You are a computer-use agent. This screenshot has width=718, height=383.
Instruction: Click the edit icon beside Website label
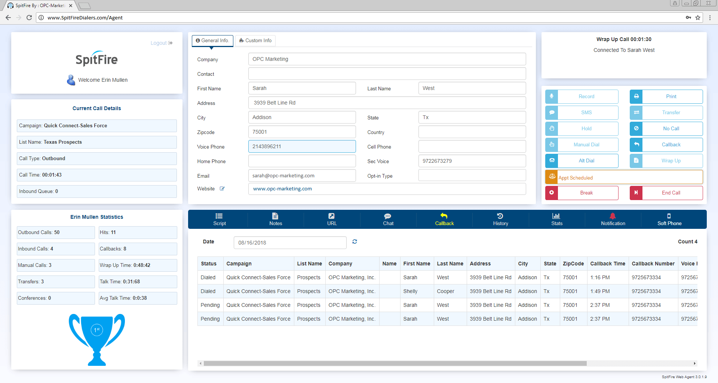(x=222, y=189)
